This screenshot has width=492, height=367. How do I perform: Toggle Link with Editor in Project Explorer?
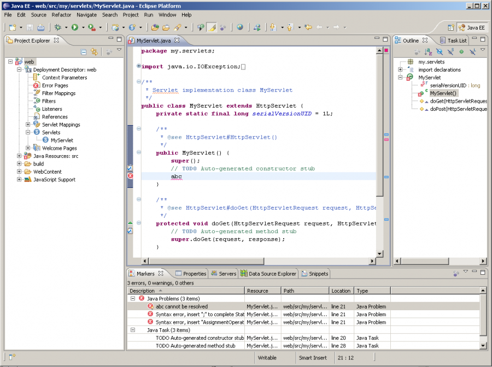tap(94, 51)
